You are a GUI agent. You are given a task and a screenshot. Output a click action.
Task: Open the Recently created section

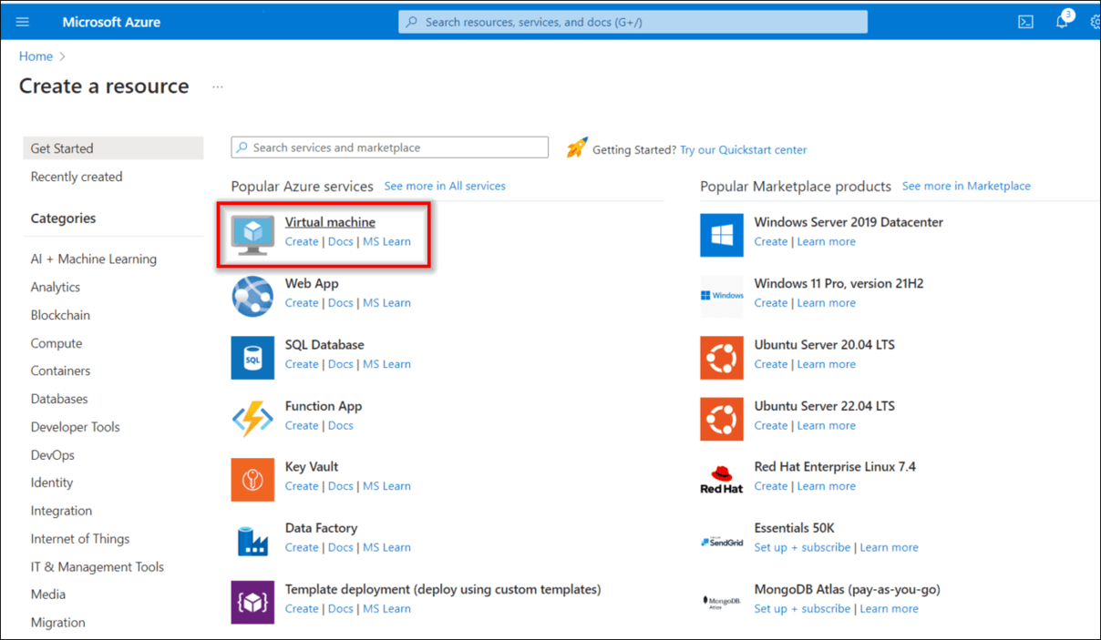click(x=77, y=177)
